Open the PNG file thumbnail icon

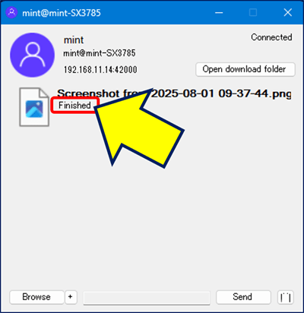click(34, 107)
